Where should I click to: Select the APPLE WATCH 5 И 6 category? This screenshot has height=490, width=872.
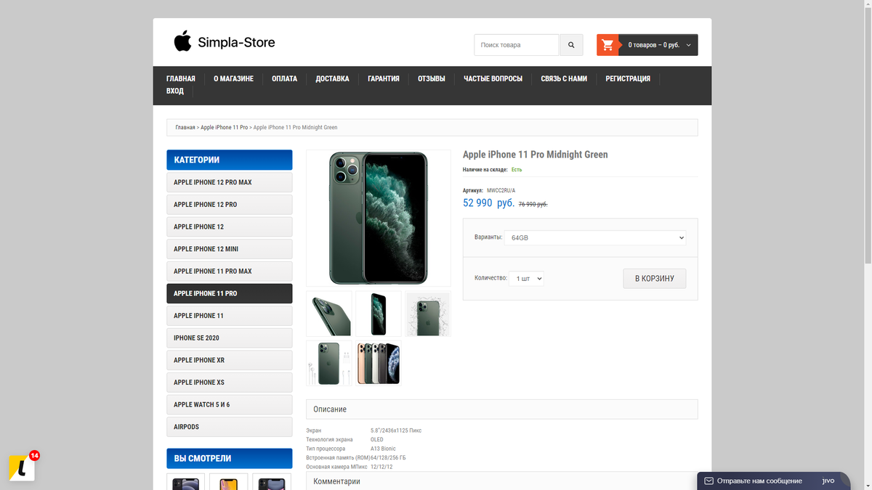(x=229, y=404)
